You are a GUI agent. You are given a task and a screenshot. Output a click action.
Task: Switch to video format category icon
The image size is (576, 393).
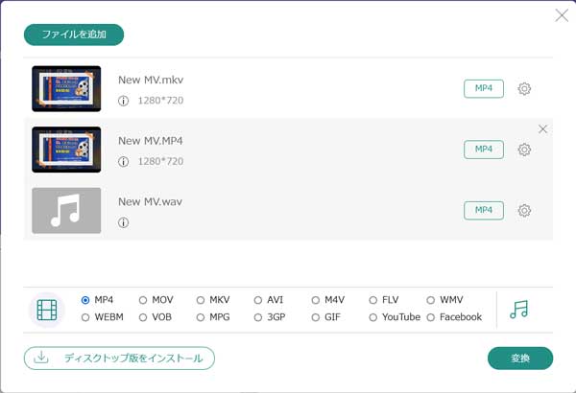pyautogui.click(x=47, y=310)
